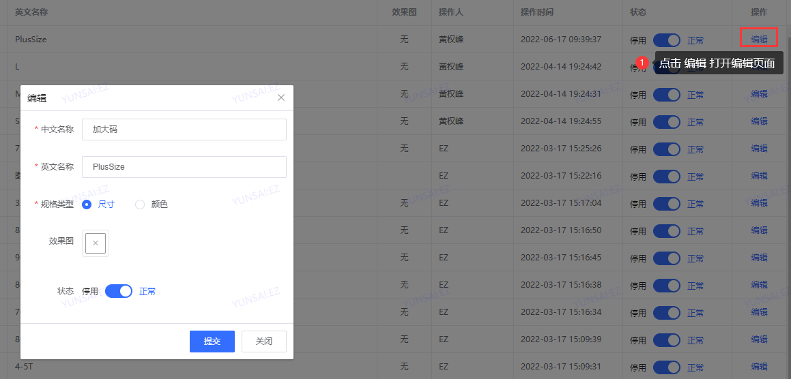Click 编辑 link for PlusSize row

pyautogui.click(x=759, y=39)
